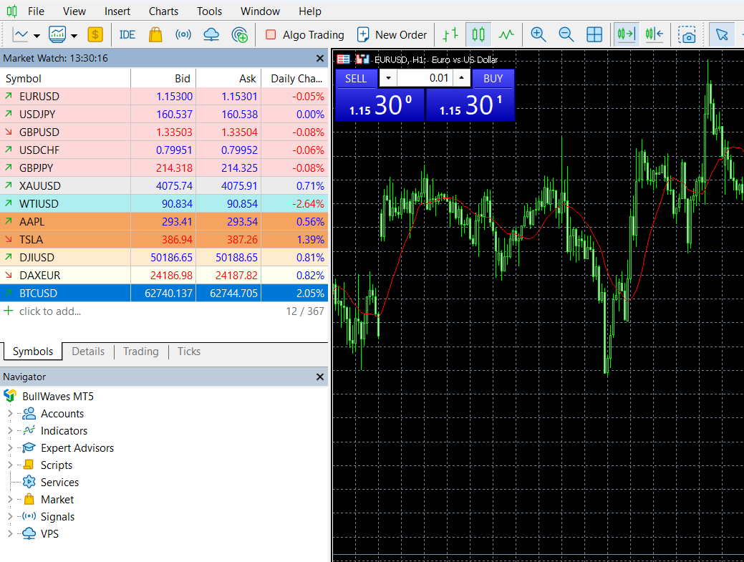
Task: Toggle chart auto scroll
Action: pos(627,34)
